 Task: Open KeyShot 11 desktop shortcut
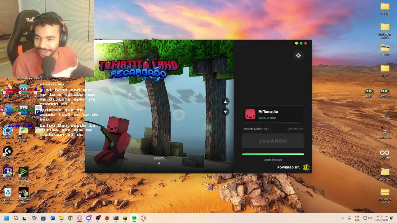[8, 132]
